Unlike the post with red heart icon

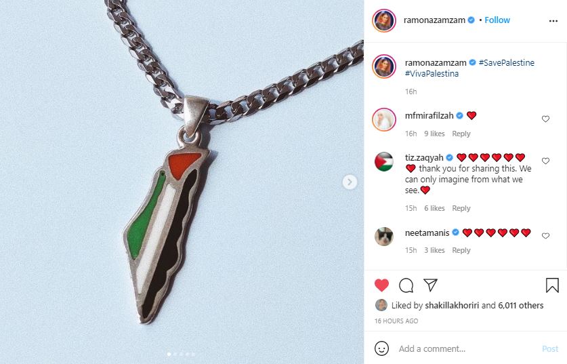[381, 285]
